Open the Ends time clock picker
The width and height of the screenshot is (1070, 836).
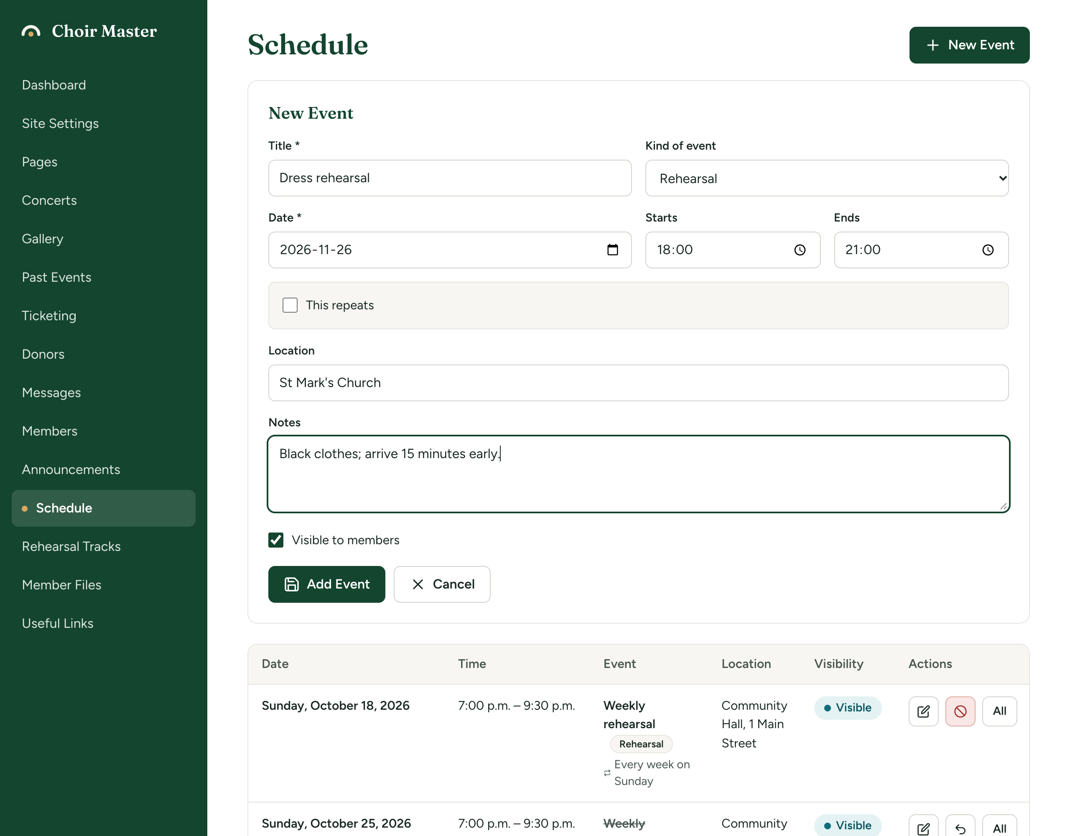coord(988,250)
